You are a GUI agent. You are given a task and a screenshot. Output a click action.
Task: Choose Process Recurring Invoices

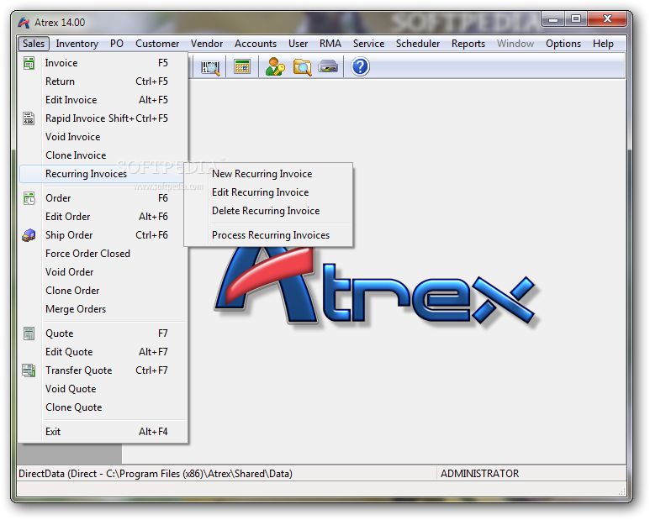271,235
